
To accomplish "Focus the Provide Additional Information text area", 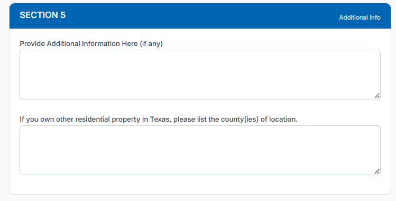I will 200,75.
